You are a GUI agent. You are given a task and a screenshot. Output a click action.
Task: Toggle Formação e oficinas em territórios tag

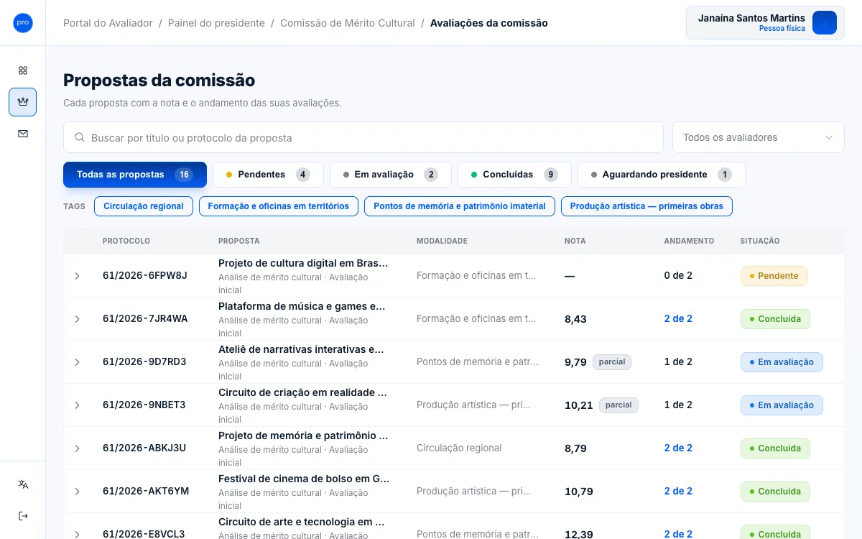click(279, 206)
